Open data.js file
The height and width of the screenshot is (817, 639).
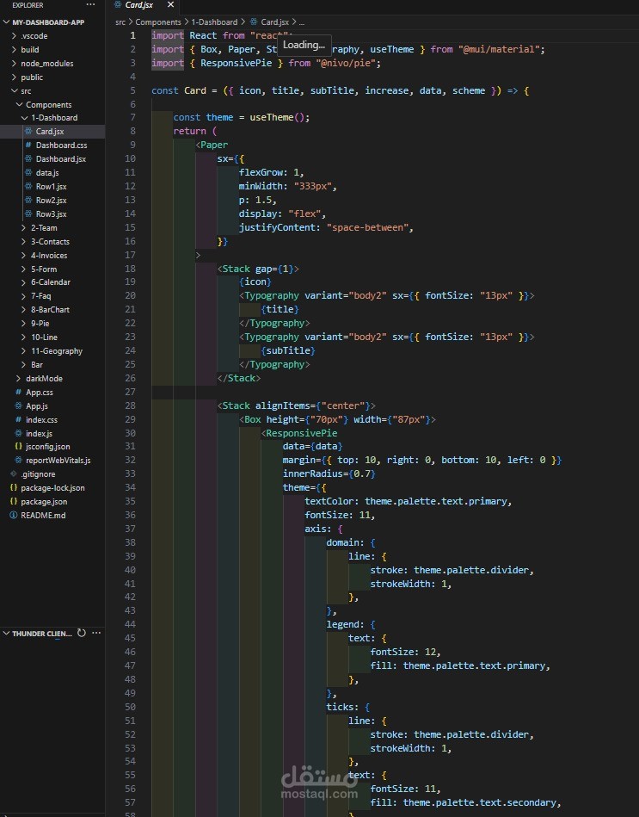tap(47, 172)
